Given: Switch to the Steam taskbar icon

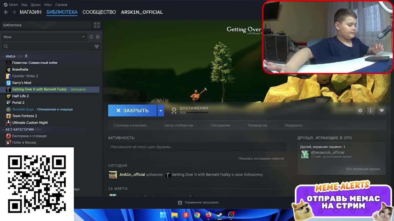Looking at the screenshot, I should tap(220, 215).
